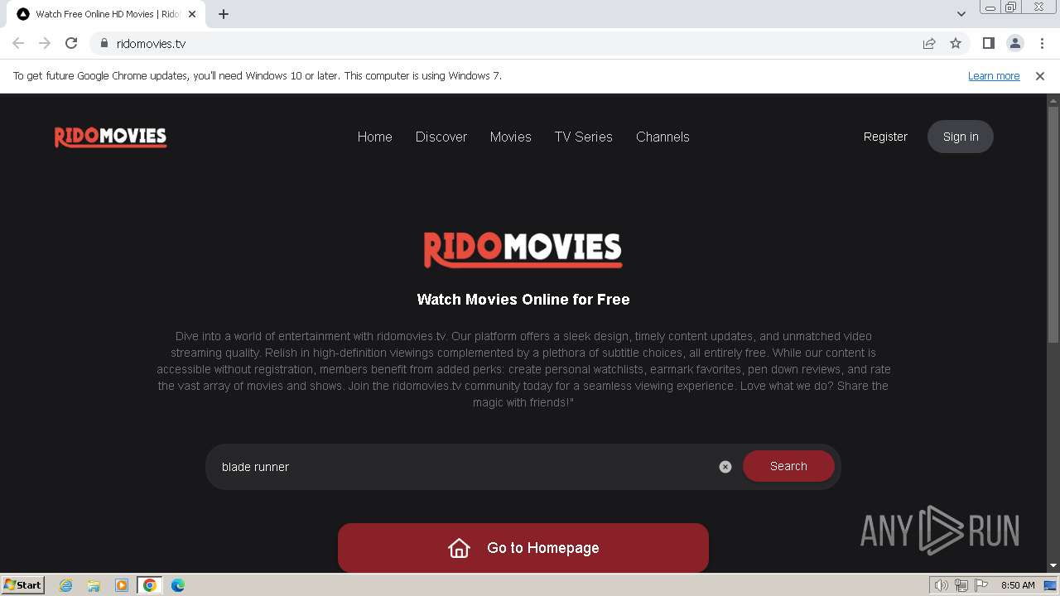This screenshot has height=596, width=1060.
Task: Click the taskbar clock showing 8:50 AM
Action: 1018,585
